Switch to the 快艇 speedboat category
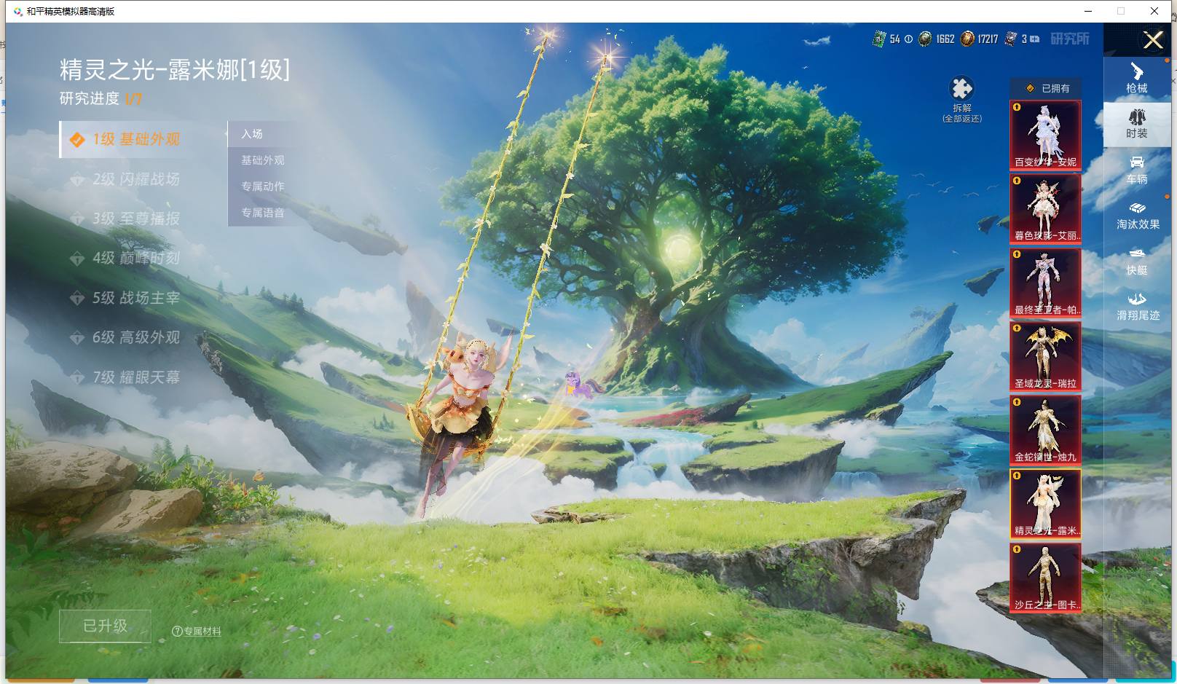This screenshot has width=1177, height=684. [1137, 261]
